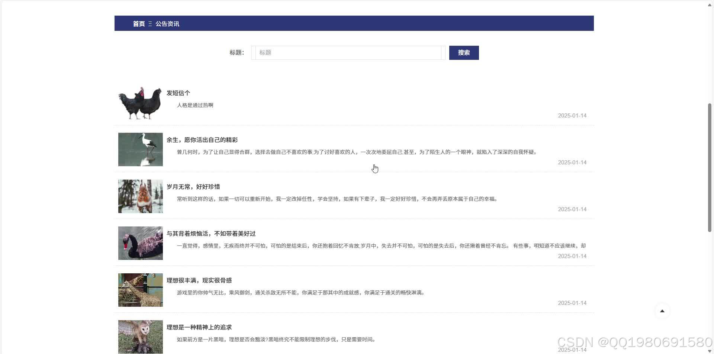Open the white stork thumbnail
This screenshot has width=714, height=354.
140,149
